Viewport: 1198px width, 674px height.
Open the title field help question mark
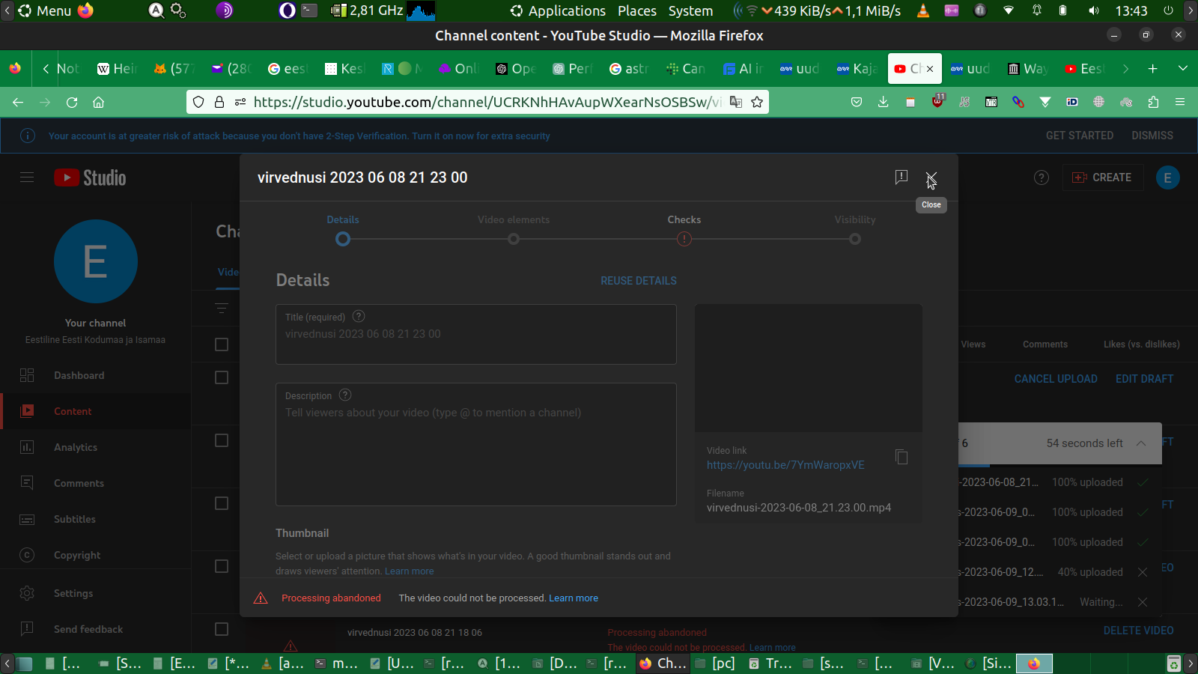click(x=359, y=316)
